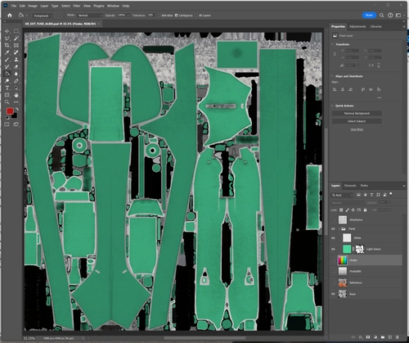Click the Select Subject button
The image size is (409, 343).
357,121
